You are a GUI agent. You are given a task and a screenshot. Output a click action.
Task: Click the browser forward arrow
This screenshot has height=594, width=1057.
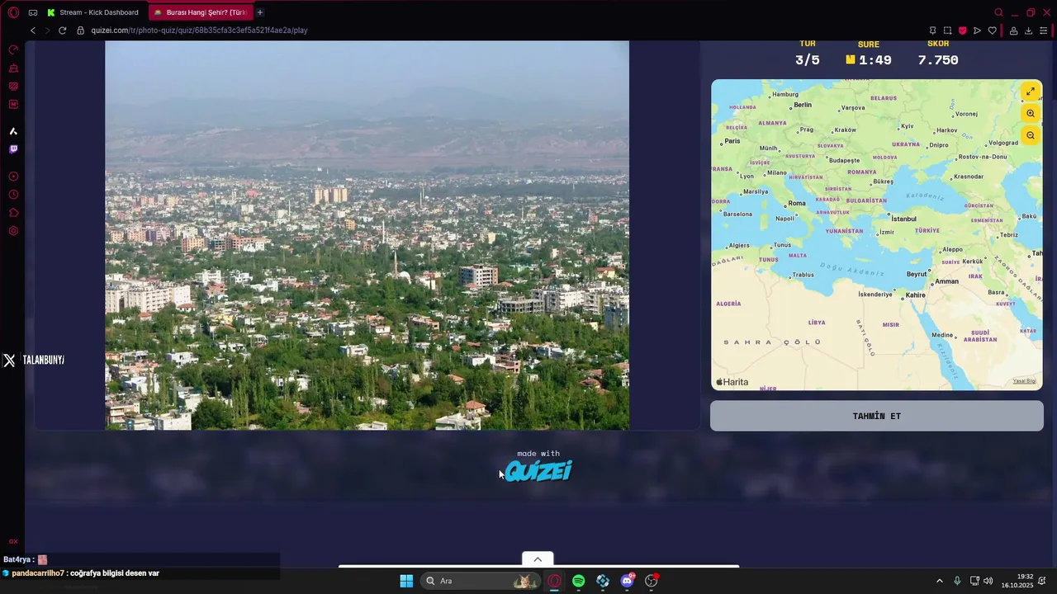coord(47,31)
